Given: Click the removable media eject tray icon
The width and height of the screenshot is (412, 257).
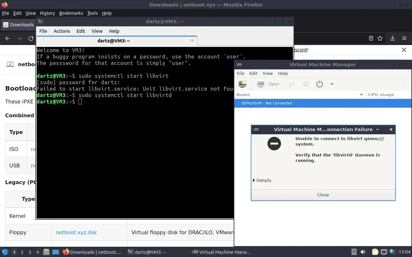Looking at the screenshot, I should pyautogui.click(x=354, y=252).
